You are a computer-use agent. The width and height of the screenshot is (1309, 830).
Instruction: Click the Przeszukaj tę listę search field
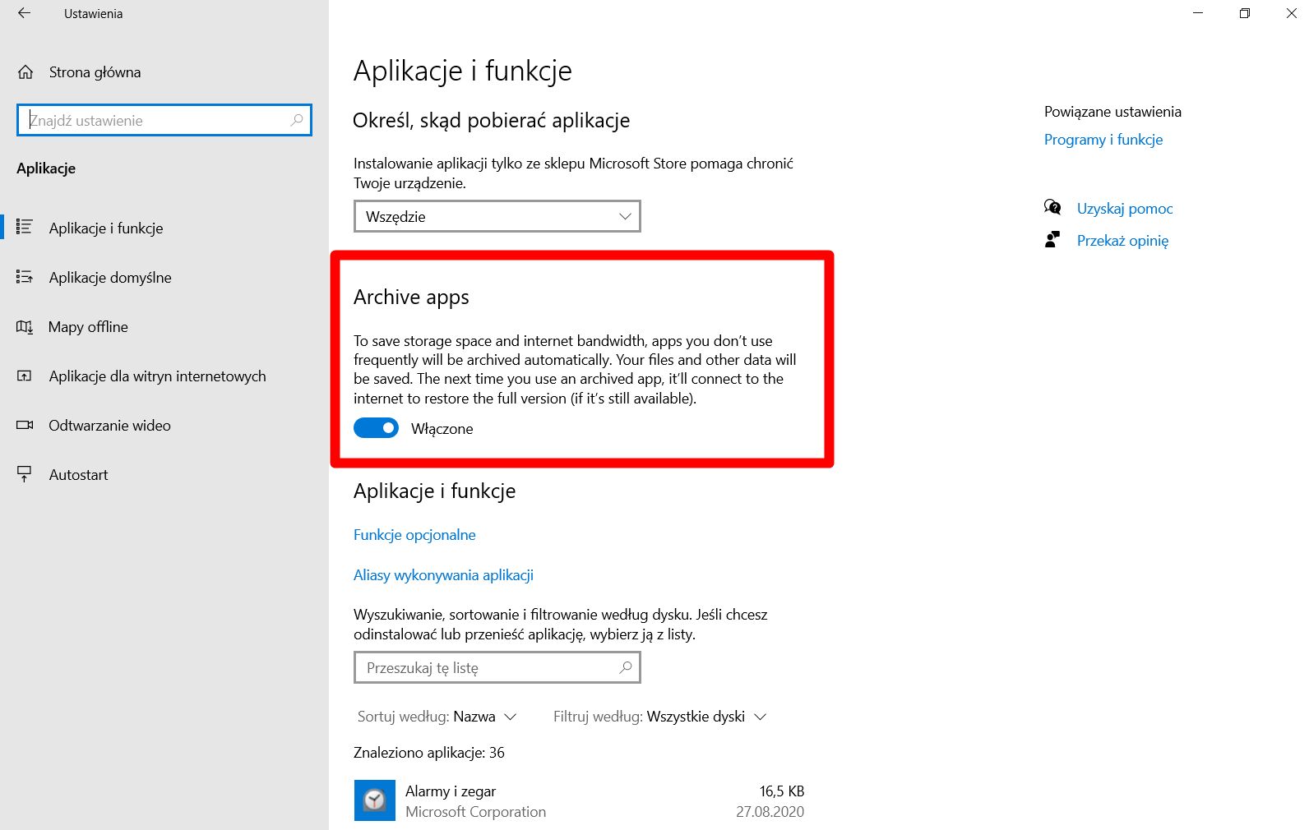coord(497,667)
